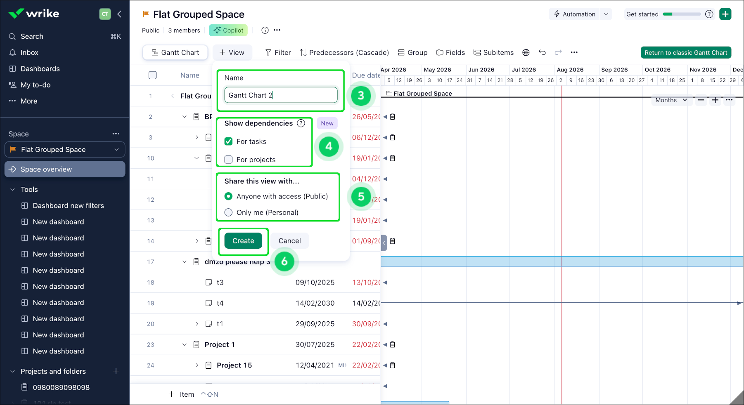This screenshot has width=744, height=405.
Task: Open the timeline three-dot options beside zoom
Action: [729, 100]
